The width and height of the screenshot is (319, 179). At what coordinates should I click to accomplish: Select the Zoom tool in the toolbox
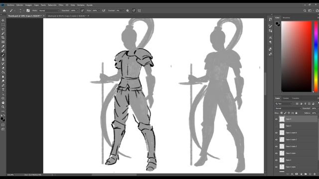(x=3, y=107)
